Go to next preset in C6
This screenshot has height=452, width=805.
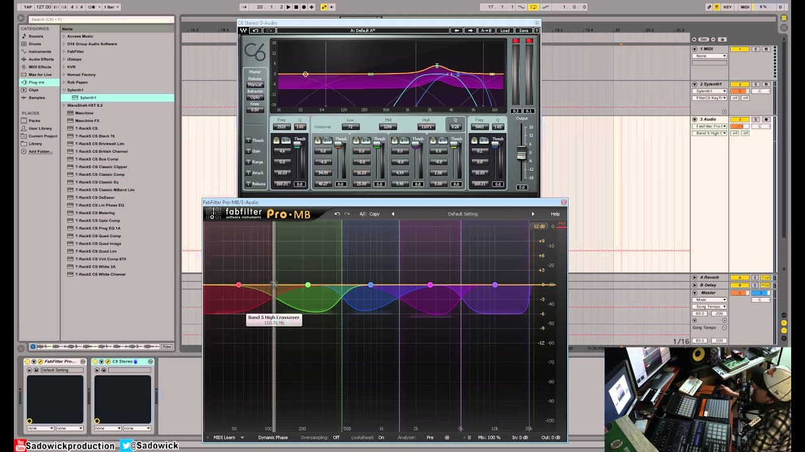point(470,30)
